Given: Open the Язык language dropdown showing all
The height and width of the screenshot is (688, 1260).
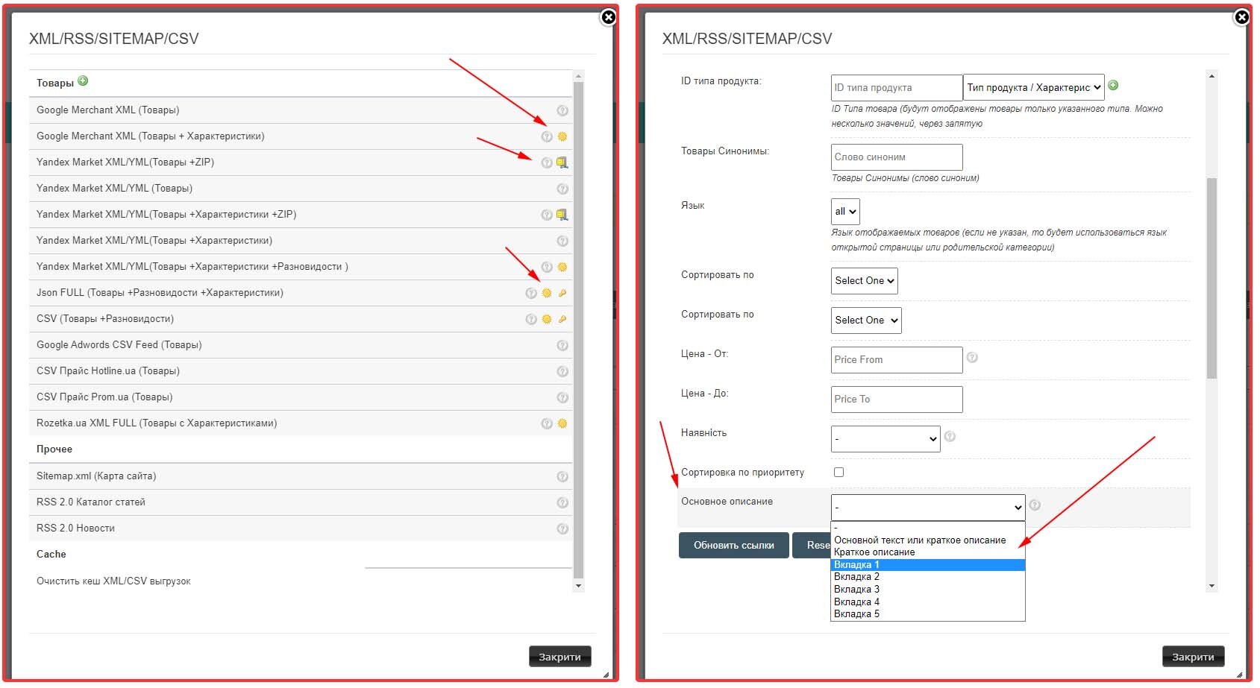Looking at the screenshot, I should point(844,211).
